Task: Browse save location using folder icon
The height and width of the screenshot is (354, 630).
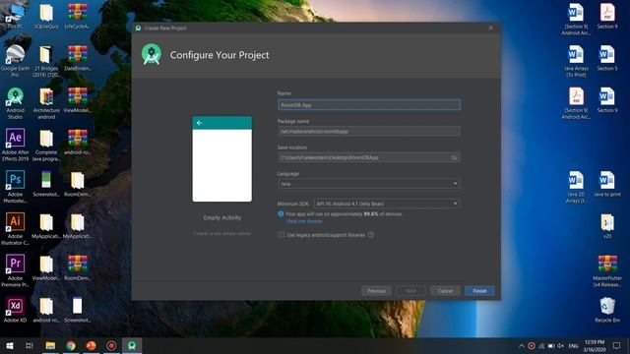Action: (x=455, y=157)
